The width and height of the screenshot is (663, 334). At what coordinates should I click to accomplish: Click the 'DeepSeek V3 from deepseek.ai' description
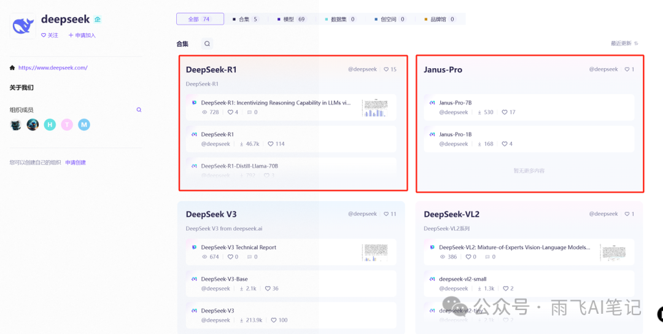tap(225, 228)
